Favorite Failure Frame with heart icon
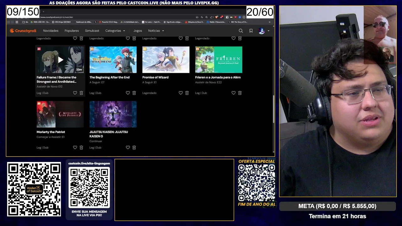 pyautogui.click(x=75, y=93)
